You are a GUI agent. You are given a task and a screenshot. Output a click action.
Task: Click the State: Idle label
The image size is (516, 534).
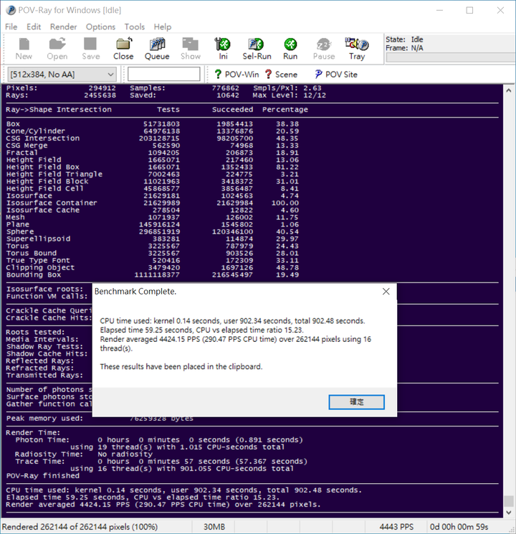[404, 39]
